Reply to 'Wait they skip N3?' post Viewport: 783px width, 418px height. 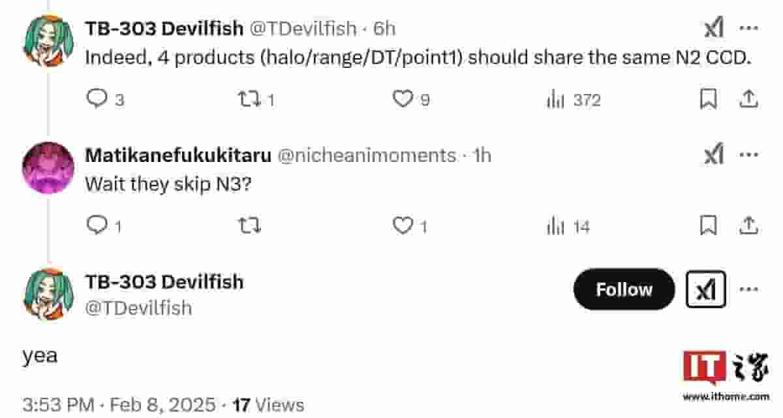click(x=97, y=226)
